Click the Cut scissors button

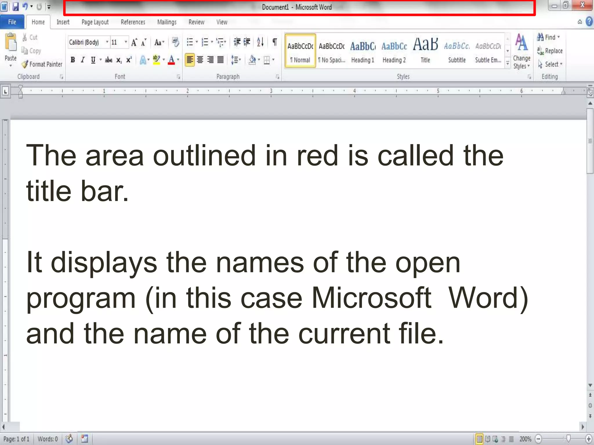[30, 37]
